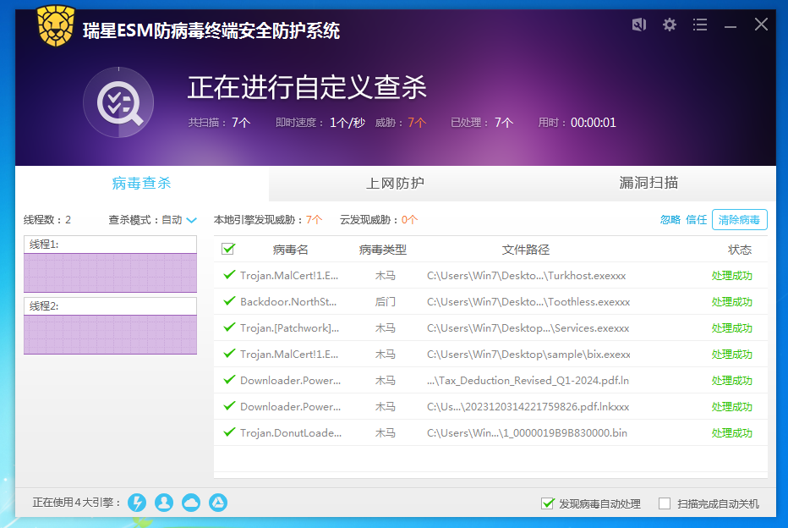
Task: Toggle checkmark for Turkhost.exexxx row
Action: pos(229,274)
